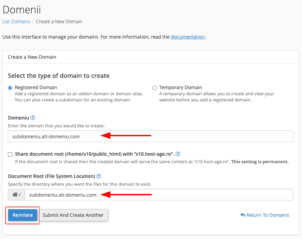Go to List Domains in the breadcrumb
Viewport: 302px width, 239px height.
tap(16, 22)
